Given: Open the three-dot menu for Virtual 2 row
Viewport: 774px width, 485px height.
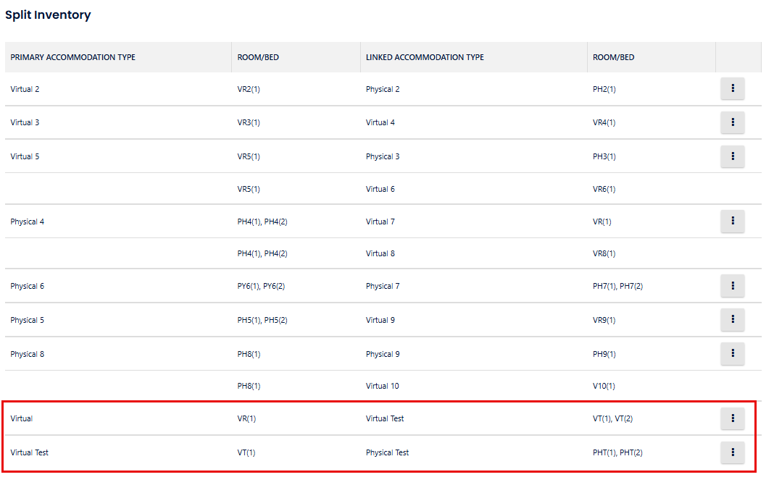Looking at the screenshot, I should tap(733, 88).
